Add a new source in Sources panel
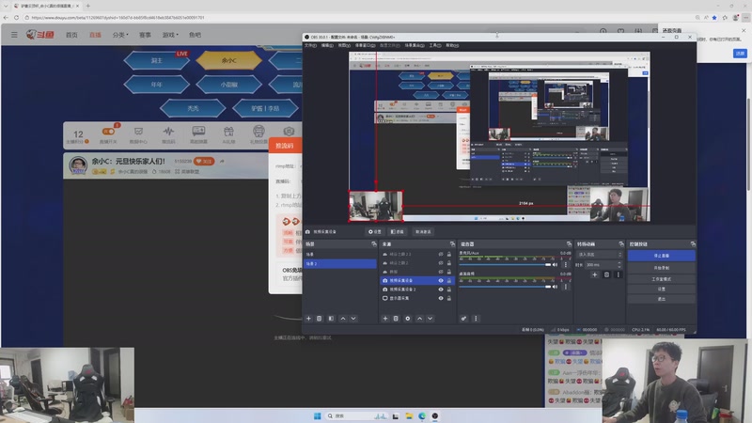 coord(385,319)
